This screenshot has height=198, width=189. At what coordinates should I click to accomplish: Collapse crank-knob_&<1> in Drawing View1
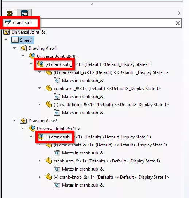tap(39, 104)
